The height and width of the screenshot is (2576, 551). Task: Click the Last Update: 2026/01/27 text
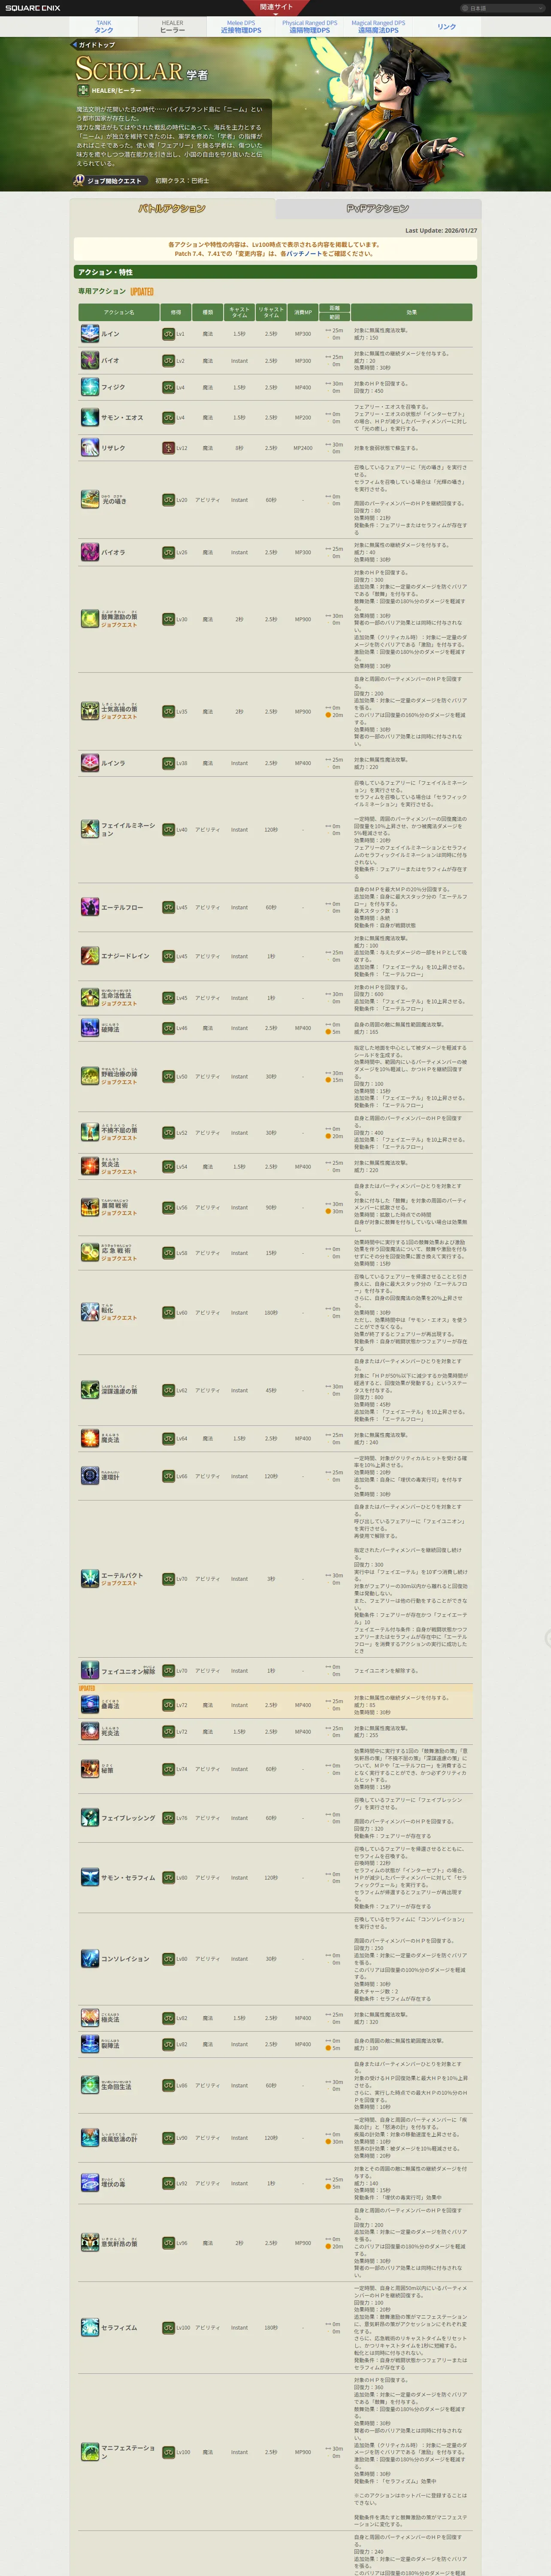point(441,231)
